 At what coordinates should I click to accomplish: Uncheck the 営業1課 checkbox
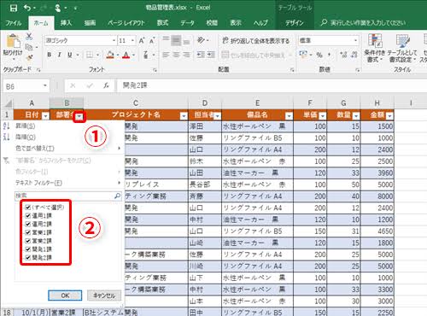click(28, 232)
